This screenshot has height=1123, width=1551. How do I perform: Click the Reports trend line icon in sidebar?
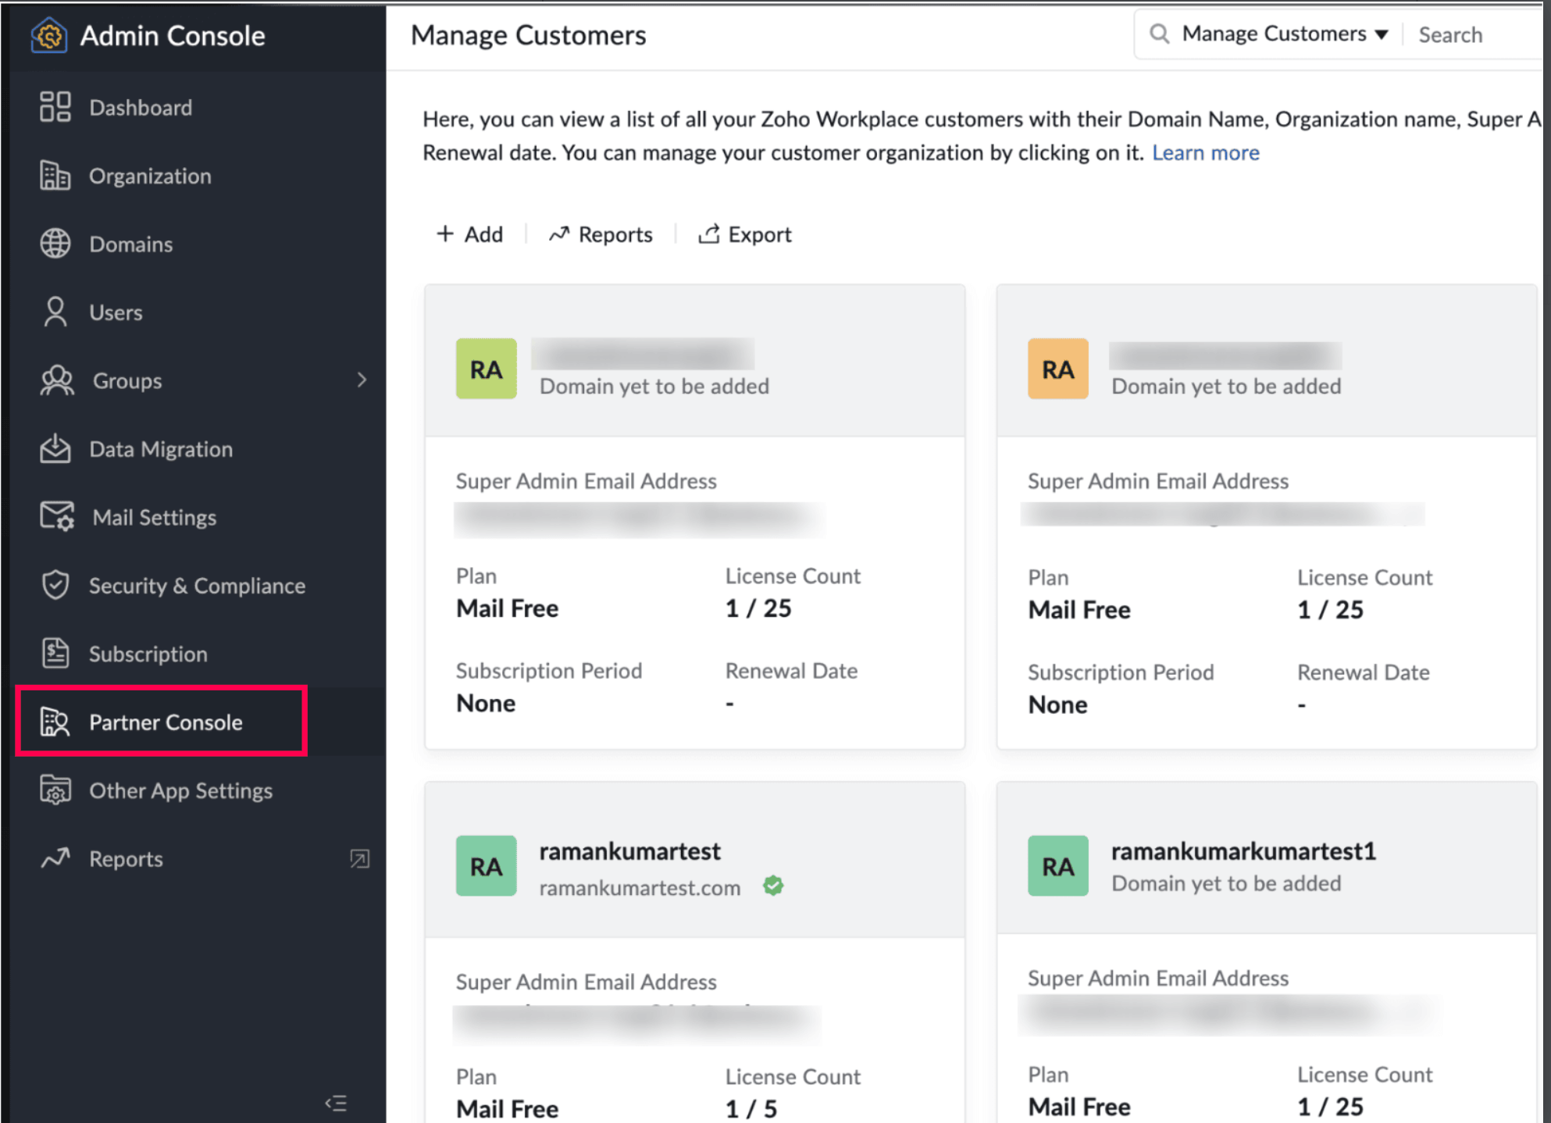(55, 858)
